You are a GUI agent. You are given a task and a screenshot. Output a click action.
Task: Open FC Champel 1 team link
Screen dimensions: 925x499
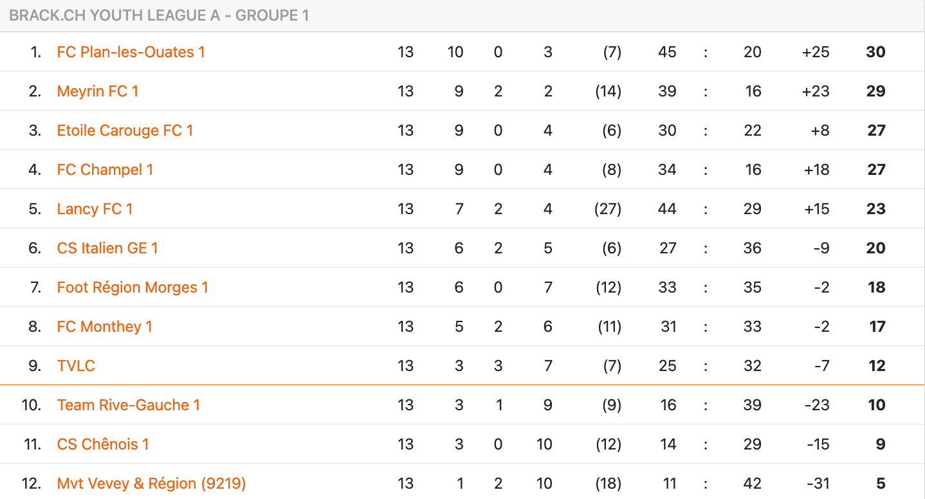pyautogui.click(x=105, y=170)
